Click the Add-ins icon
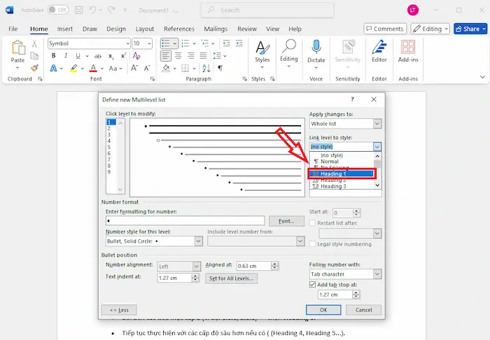The height and width of the screenshot is (340, 490). pos(407,50)
